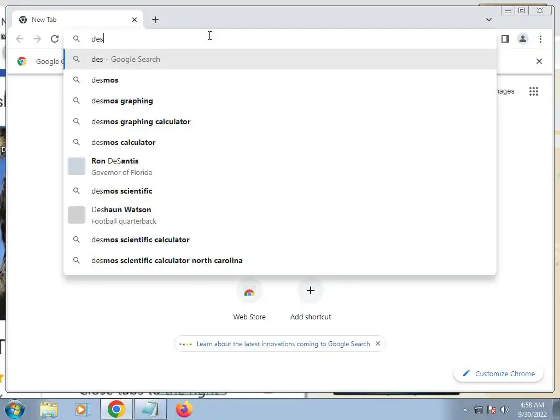Open Windows Explorer from the taskbar
Image resolution: width=560 pixels, height=420 pixels.
tap(49, 410)
